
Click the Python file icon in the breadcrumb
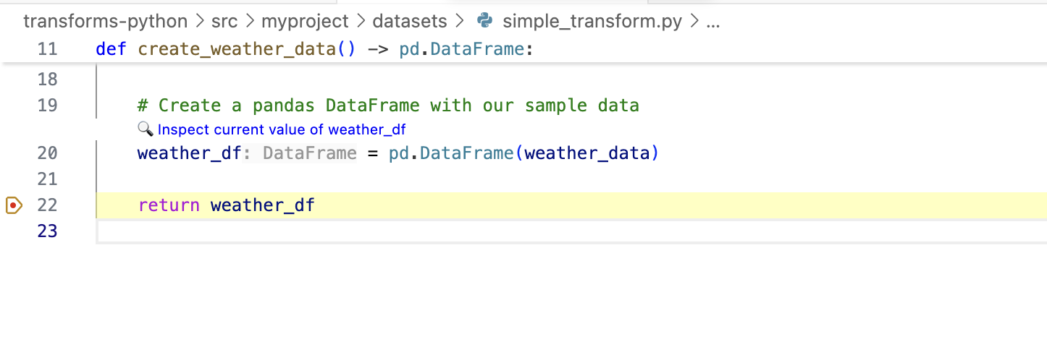[485, 21]
